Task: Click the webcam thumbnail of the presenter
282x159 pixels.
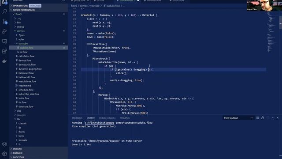Action: pos(264,5)
